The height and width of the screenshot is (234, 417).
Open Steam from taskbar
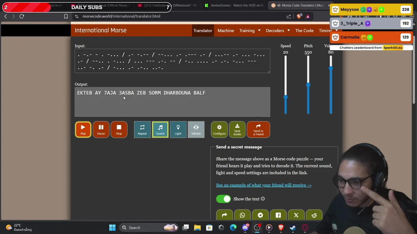pyautogui.click(x=293, y=227)
